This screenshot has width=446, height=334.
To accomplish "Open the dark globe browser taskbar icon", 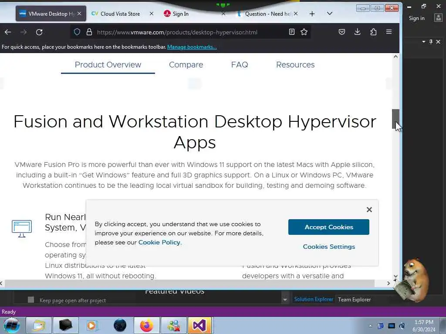I will [x=120, y=325].
